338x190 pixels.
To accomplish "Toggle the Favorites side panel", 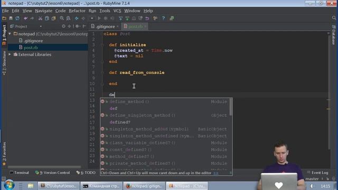I will click(4, 154).
